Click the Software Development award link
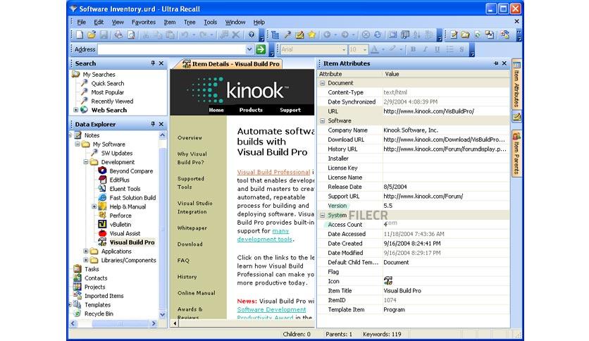 point(271,309)
